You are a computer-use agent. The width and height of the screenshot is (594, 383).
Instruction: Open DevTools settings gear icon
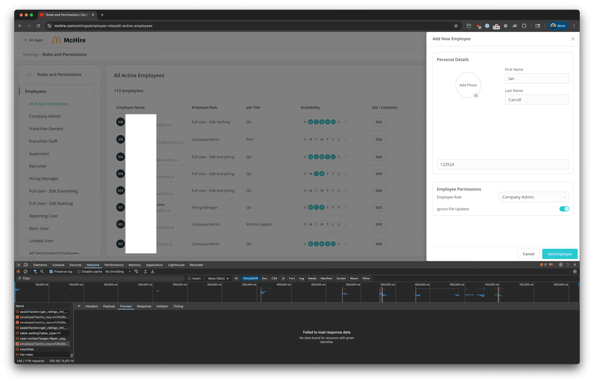tap(561, 265)
